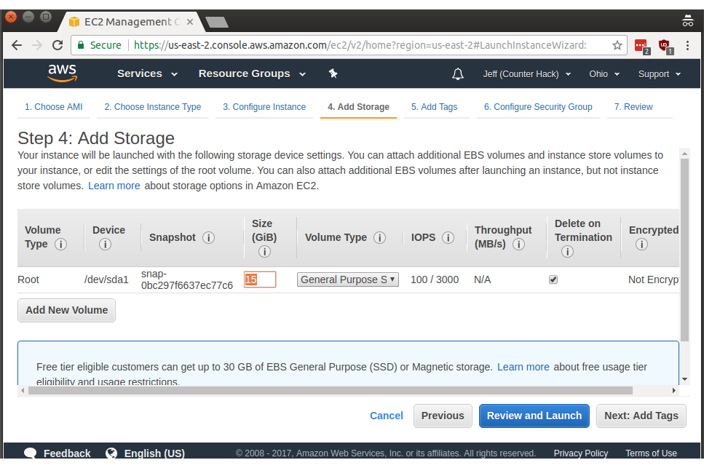Show info for the Size (GiB) column
This screenshot has width=704, height=468.
click(264, 252)
